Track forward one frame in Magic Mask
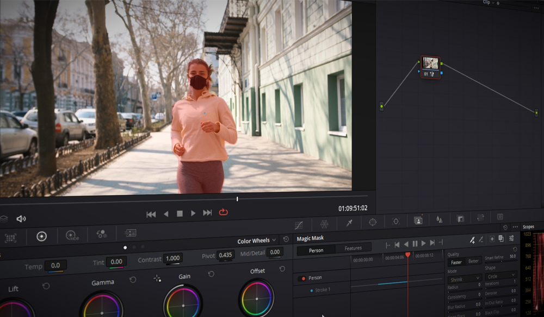This screenshot has width=544, height=317. (x=432, y=243)
